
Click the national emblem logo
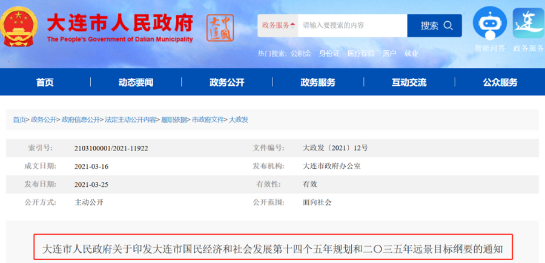tap(21, 26)
